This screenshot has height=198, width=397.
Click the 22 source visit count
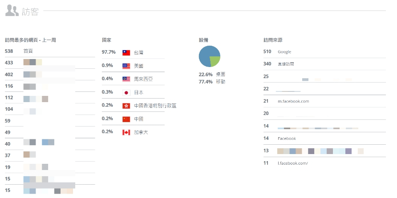pos(266,89)
